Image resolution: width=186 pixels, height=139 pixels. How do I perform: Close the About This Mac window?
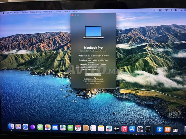click(72, 15)
